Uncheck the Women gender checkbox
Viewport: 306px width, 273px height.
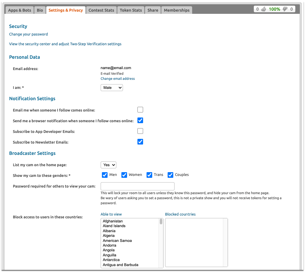point(124,175)
